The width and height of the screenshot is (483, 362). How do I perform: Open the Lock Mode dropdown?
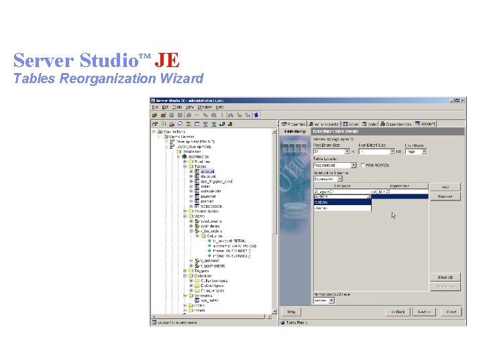(424, 152)
